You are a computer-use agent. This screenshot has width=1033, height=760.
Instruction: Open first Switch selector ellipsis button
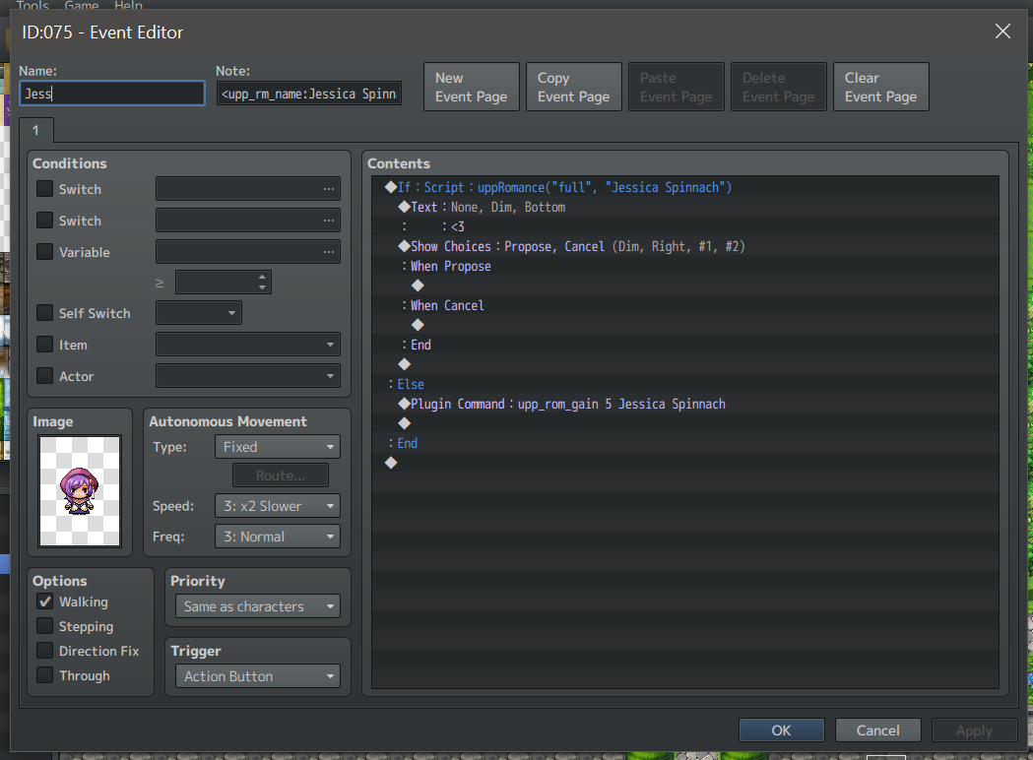(328, 189)
